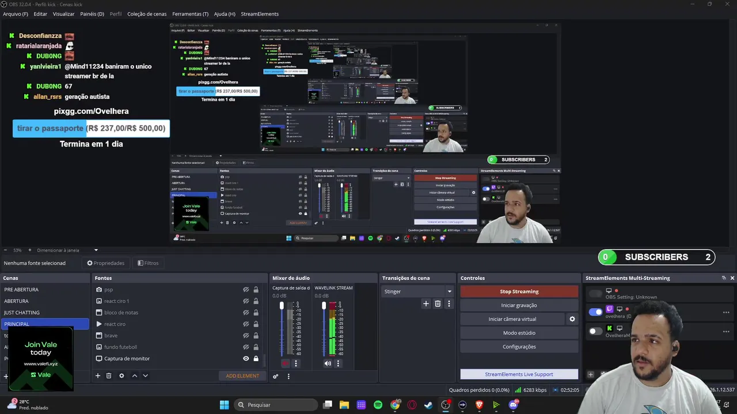Enable the OvelheraM Kick streaming toggle
This screenshot has width=737, height=414.
click(x=595, y=331)
